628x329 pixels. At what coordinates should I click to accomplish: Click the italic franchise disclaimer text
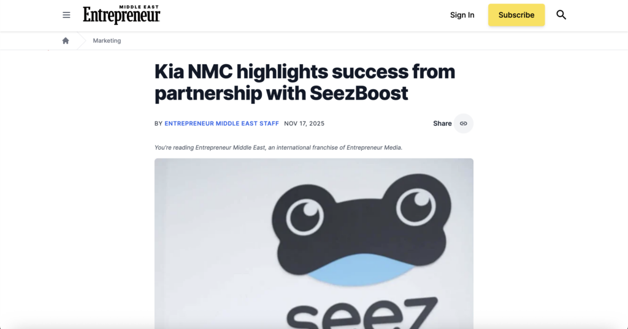click(278, 147)
